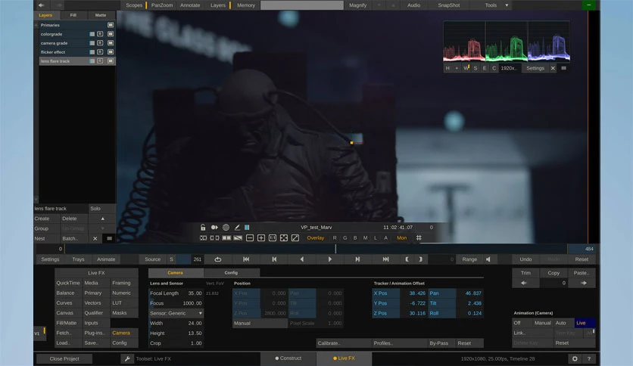This screenshot has height=366, width=633.
Task: Toggle lens flare track layer blue enable box
Action: tap(92, 60)
